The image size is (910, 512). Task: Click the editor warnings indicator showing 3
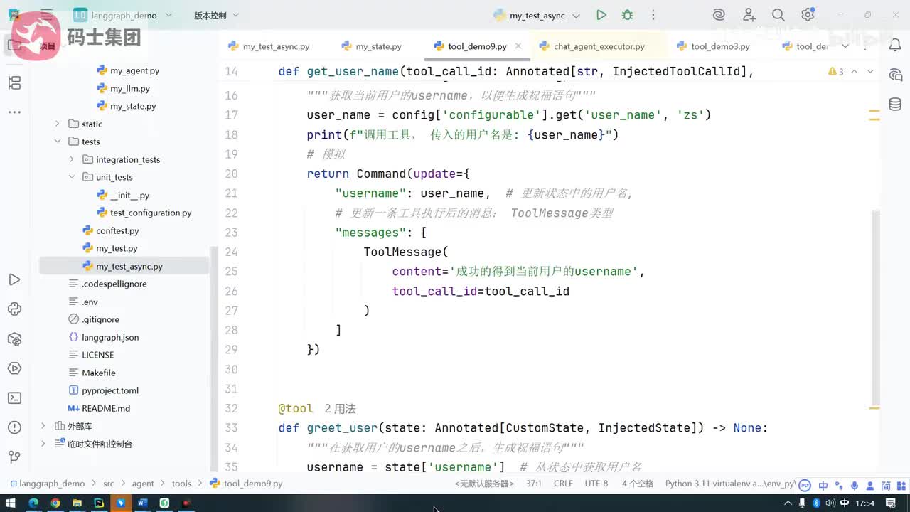836,72
